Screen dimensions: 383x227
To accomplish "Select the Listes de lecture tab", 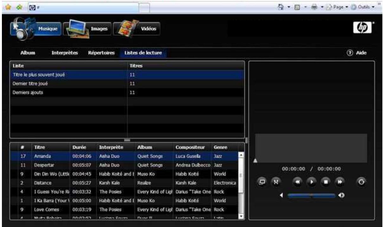I will [143, 53].
